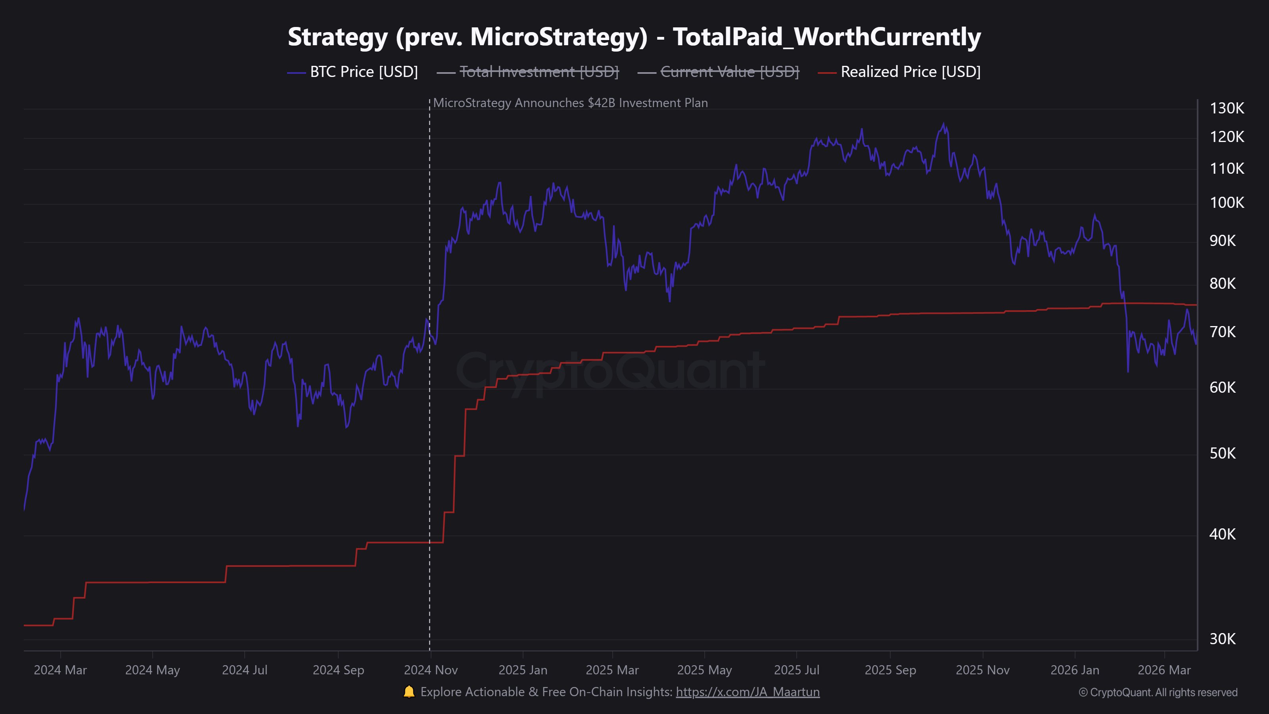Click the 2025 Sep x-axis label

pyautogui.click(x=891, y=670)
